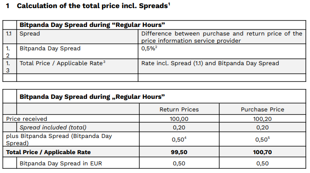
Task: Click the bold total value 100,70
Action: (262, 152)
